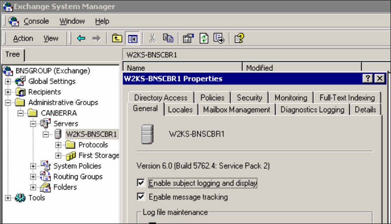Viewport: 391px width, 224px height.
Task: Collapse the CANBERRA node
Action: (21, 113)
